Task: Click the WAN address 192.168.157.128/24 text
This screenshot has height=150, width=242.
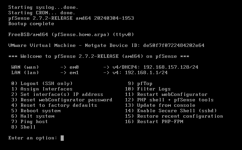Action: (171, 67)
